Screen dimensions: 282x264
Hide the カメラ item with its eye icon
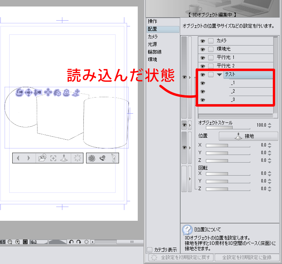[203, 41]
